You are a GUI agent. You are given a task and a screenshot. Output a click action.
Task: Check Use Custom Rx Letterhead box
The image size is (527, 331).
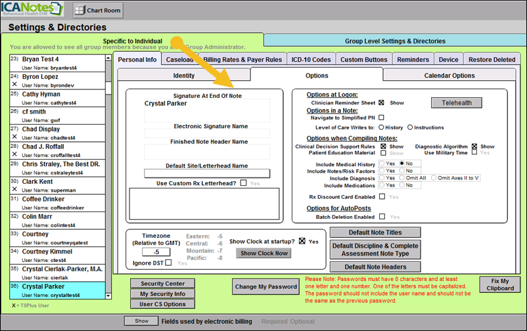tap(243, 183)
